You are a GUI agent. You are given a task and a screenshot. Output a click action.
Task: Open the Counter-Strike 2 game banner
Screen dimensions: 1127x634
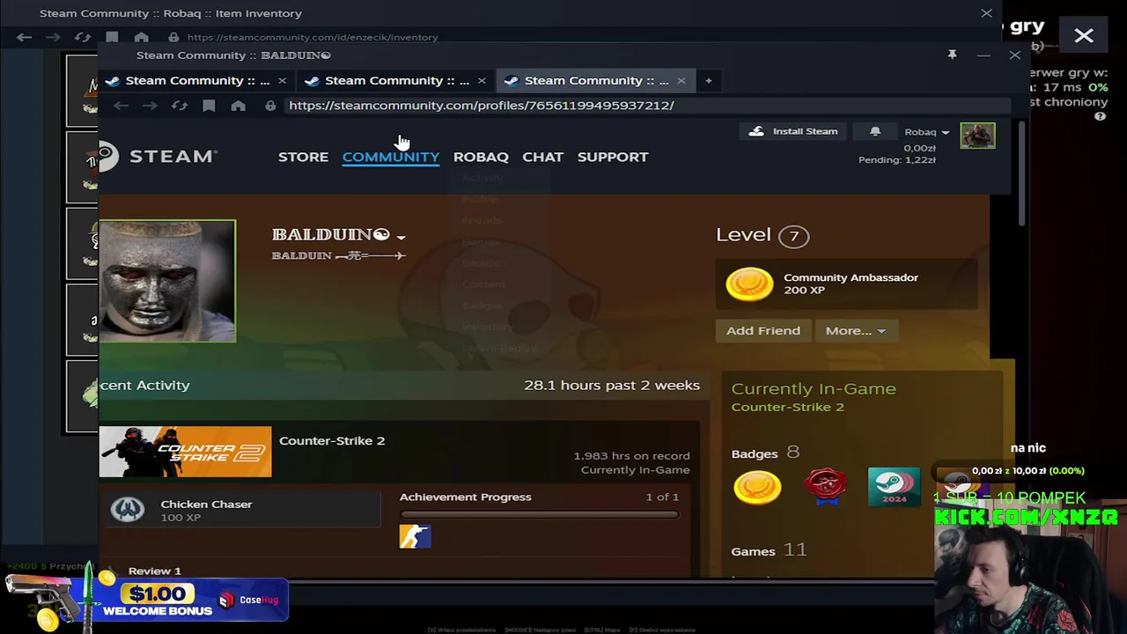[185, 452]
